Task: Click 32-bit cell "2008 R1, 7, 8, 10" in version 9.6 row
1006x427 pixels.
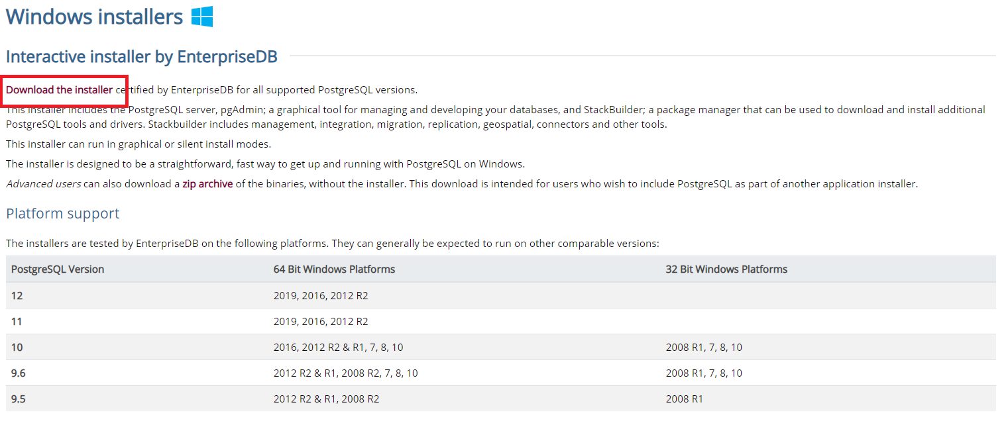Action: tap(704, 373)
